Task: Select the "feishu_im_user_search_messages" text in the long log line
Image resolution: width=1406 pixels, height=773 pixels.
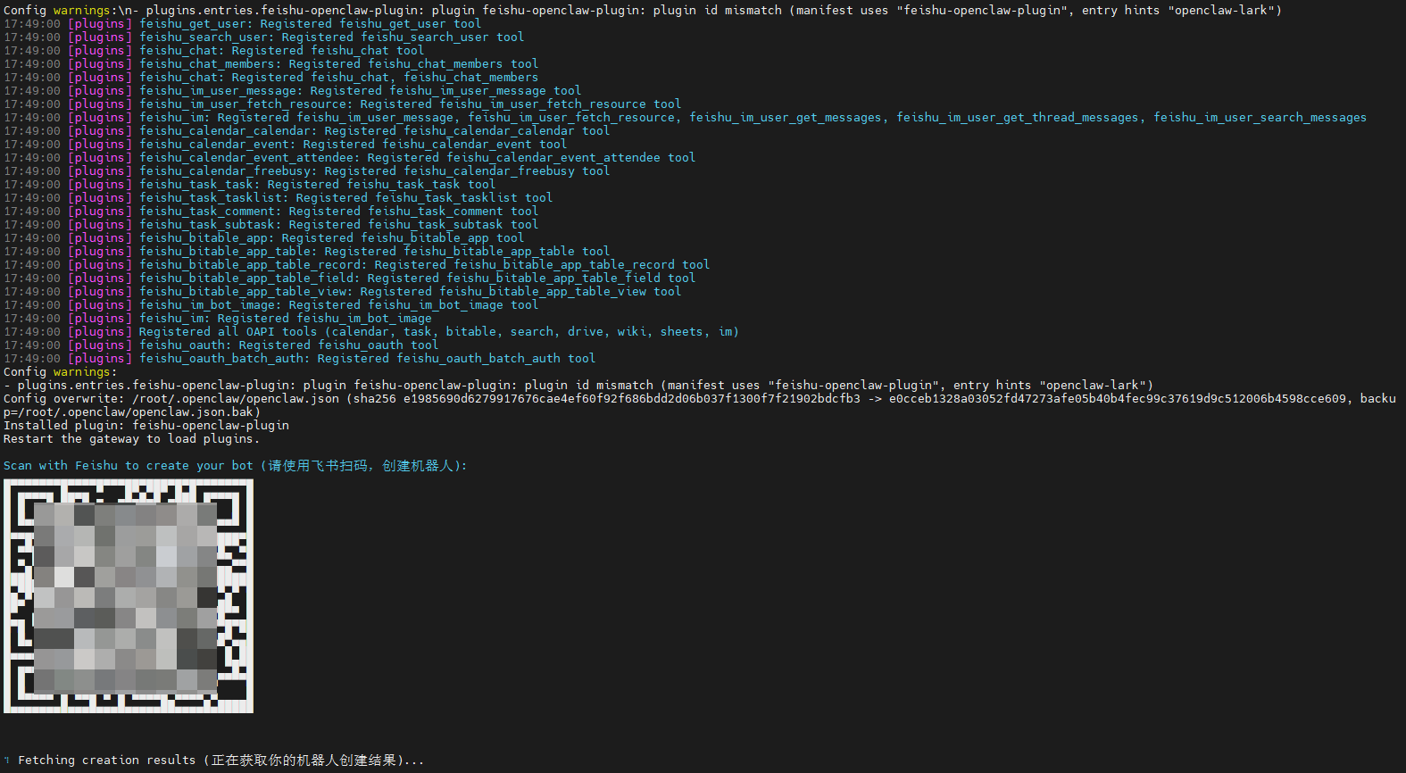Action: pyautogui.click(x=1260, y=118)
